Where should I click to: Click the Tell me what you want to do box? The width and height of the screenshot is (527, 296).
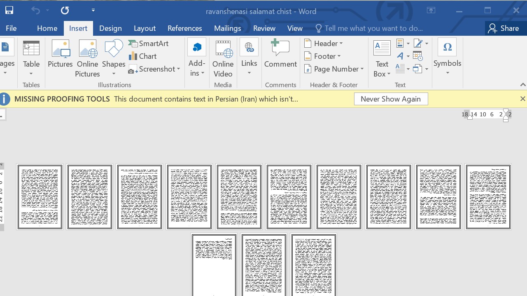point(369,28)
